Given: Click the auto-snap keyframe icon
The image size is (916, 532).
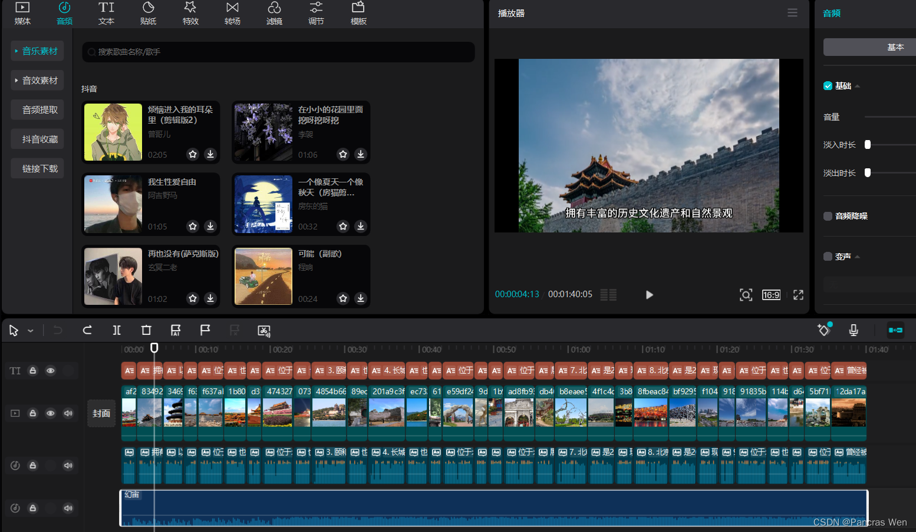Looking at the screenshot, I should 824,330.
